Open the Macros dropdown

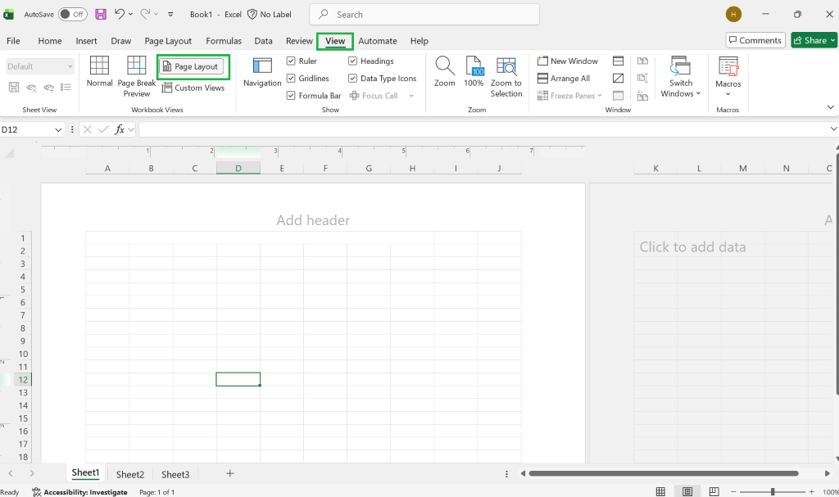pyautogui.click(x=728, y=77)
